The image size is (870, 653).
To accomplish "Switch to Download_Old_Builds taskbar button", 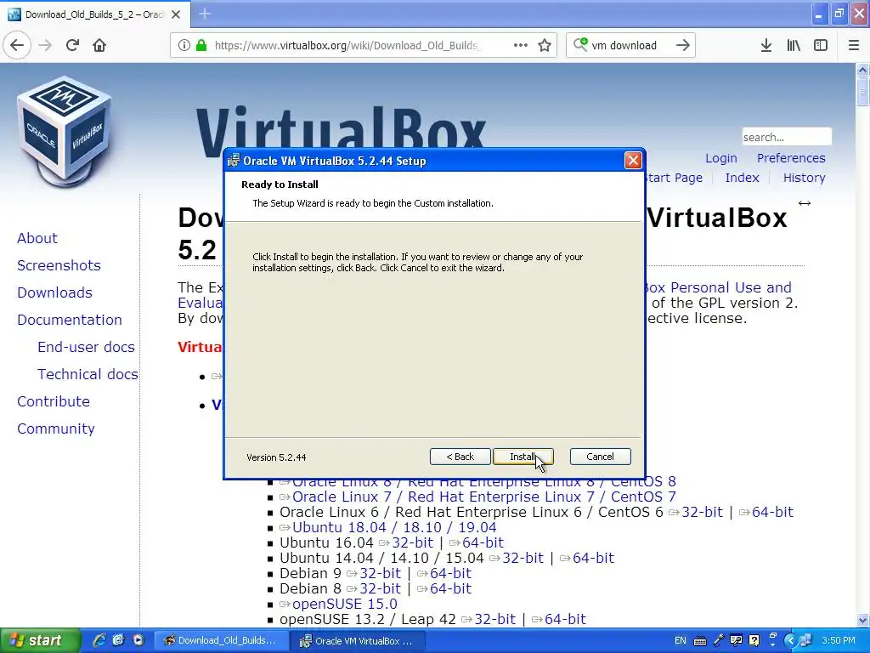I will pos(221,641).
